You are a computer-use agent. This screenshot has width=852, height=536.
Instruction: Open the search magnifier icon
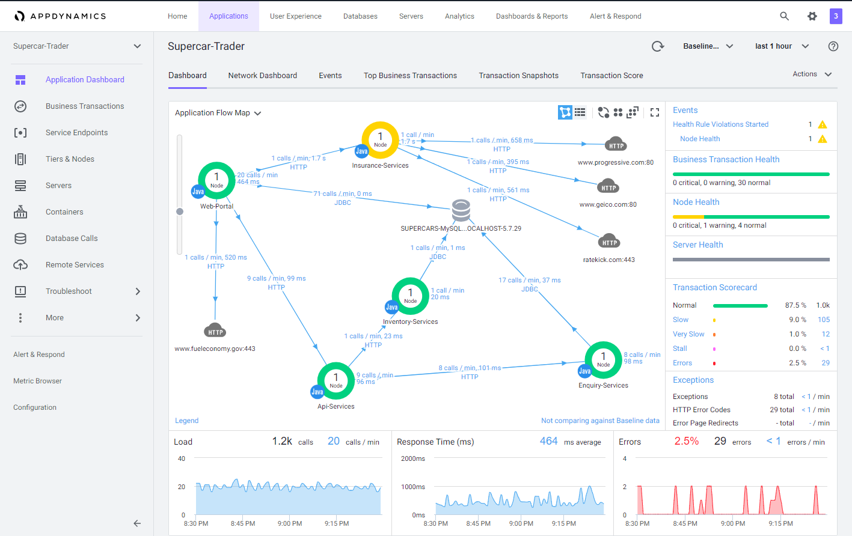point(785,16)
